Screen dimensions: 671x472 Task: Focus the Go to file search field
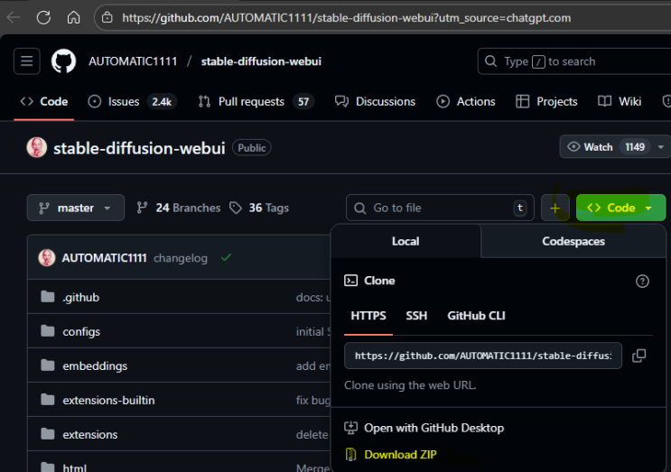tap(440, 208)
